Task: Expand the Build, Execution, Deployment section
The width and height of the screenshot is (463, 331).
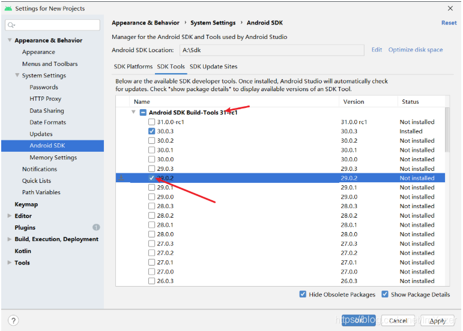Action: pos(10,239)
